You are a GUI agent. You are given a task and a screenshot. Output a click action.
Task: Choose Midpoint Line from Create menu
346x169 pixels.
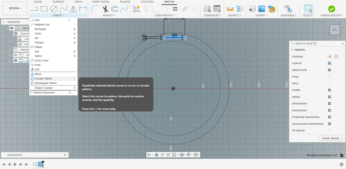coord(53,25)
